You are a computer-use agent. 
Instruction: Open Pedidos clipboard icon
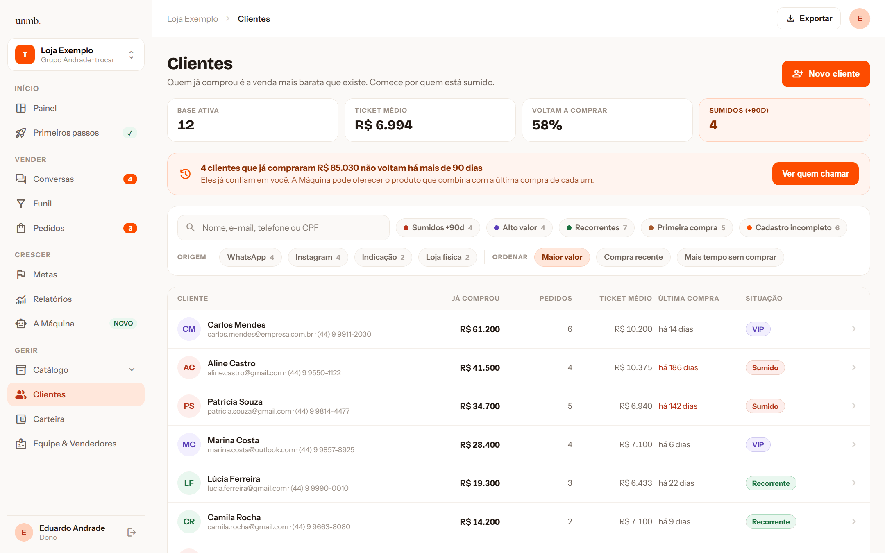(21, 228)
